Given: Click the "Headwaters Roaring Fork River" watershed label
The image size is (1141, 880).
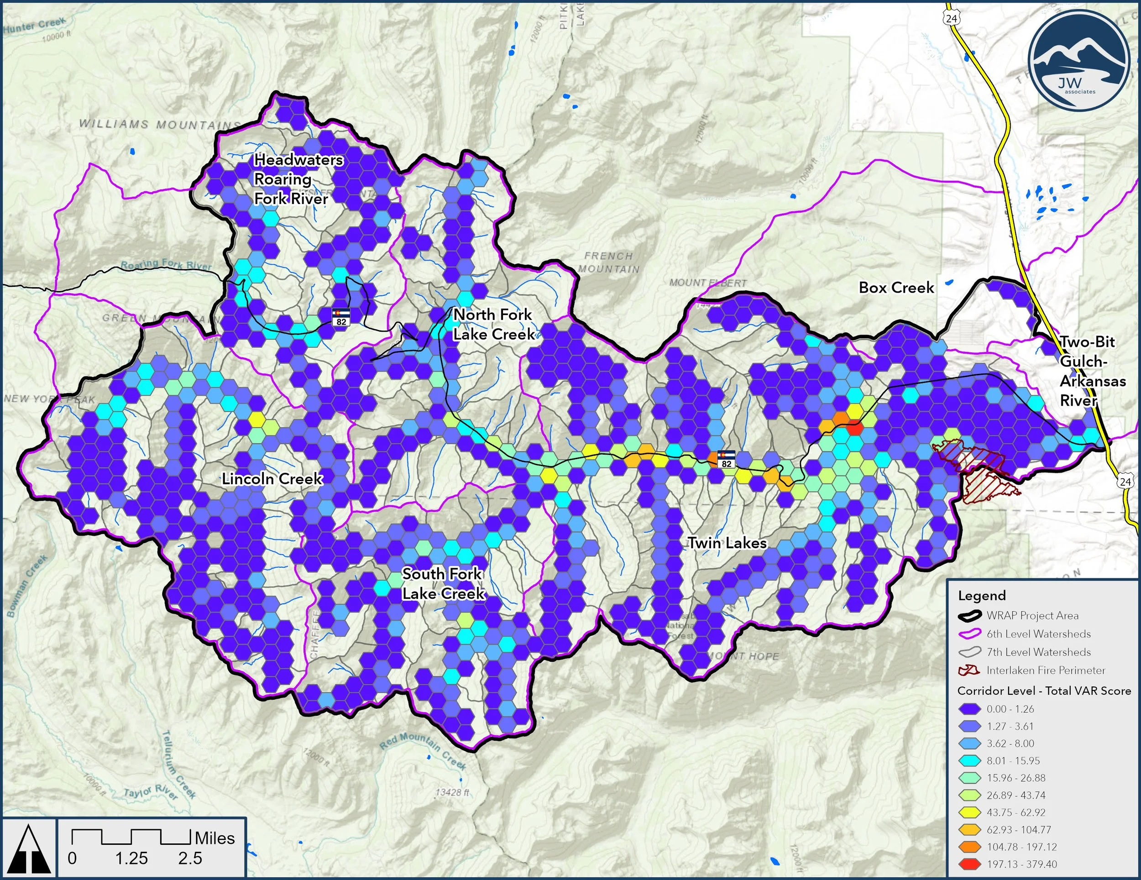Looking at the screenshot, I should point(298,179).
